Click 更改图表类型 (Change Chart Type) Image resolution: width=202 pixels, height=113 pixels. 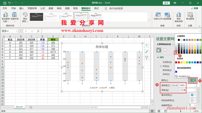(x=179, y=17)
